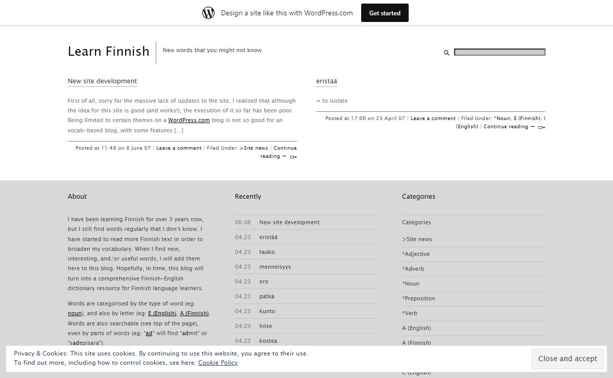Image resolution: width=613 pixels, height=378 pixels.
Task: Click Continue reading for eristää post
Action: pos(509,127)
